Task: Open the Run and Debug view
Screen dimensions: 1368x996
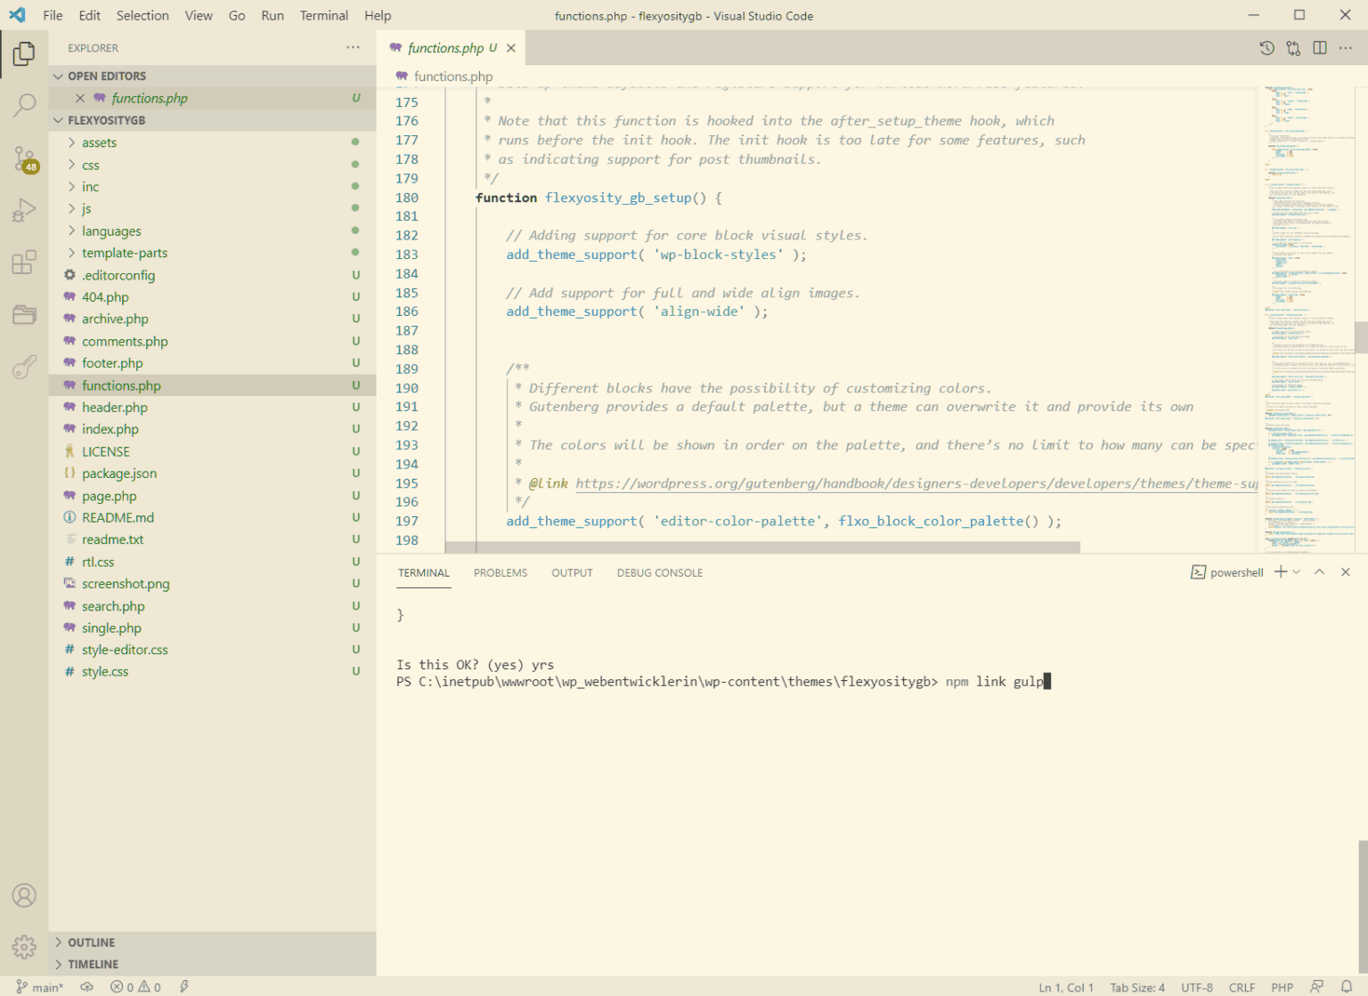Action: 24,211
